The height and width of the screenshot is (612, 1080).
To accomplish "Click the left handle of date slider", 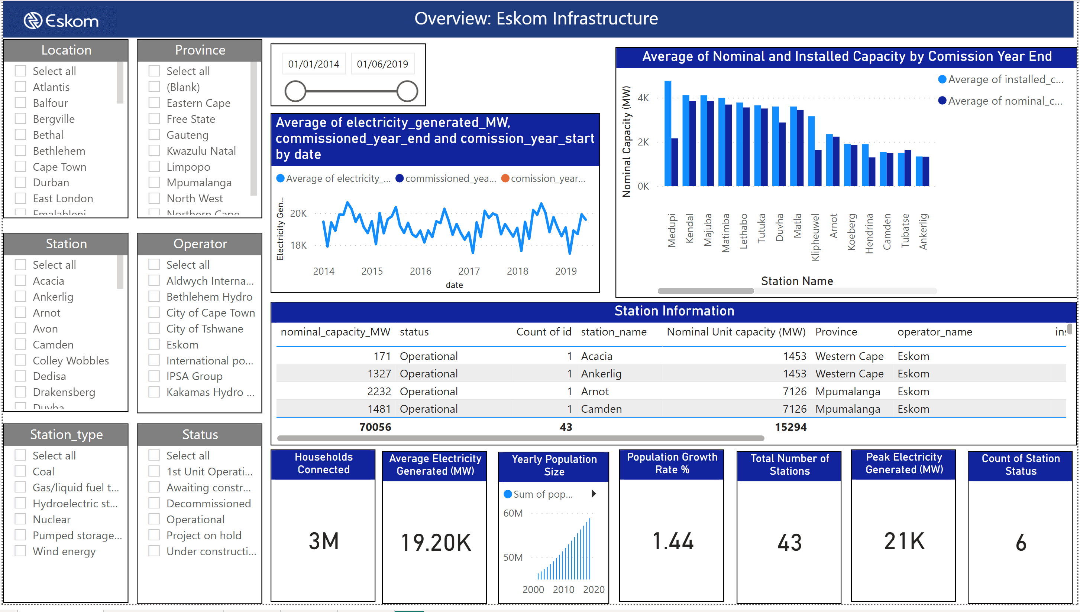I will (x=295, y=91).
